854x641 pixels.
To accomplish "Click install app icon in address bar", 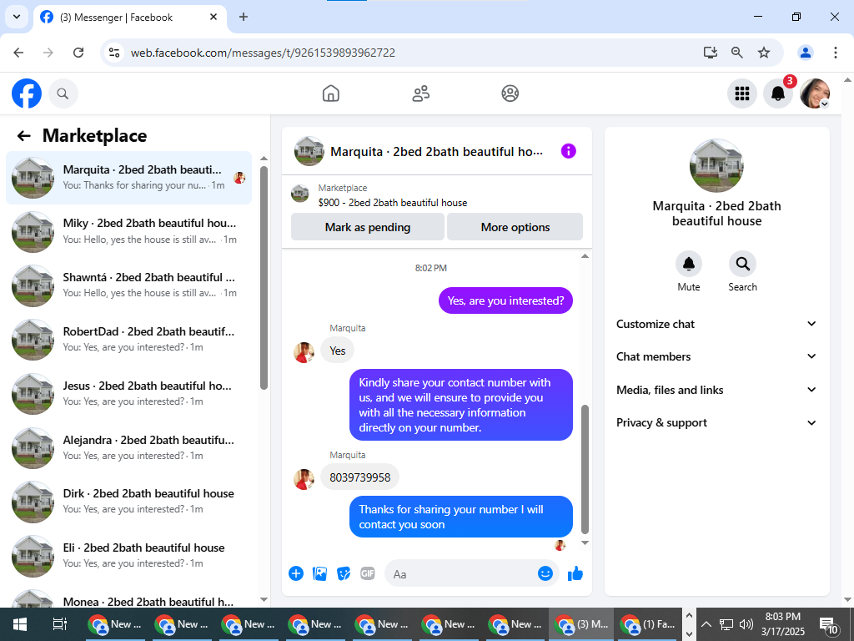I will [x=710, y=53].
